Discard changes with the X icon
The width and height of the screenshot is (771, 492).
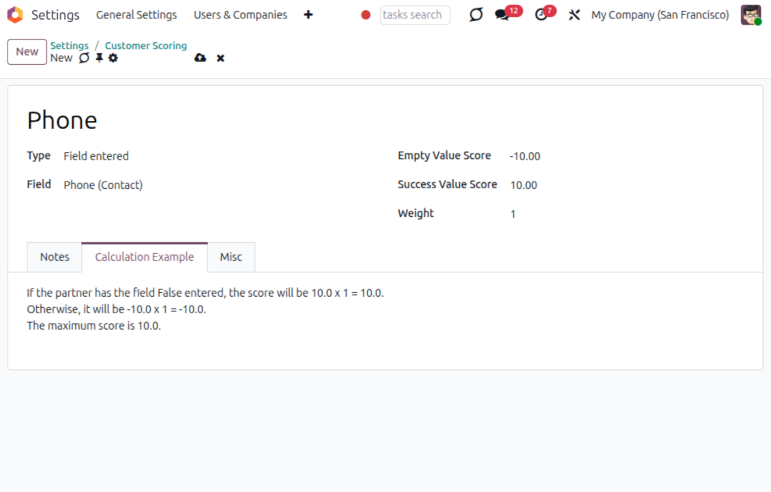[220, 59]
